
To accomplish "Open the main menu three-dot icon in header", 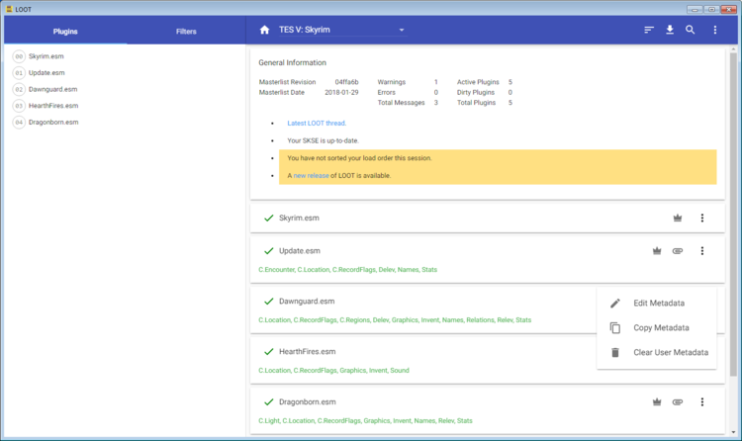I will (x=715, y=30).
